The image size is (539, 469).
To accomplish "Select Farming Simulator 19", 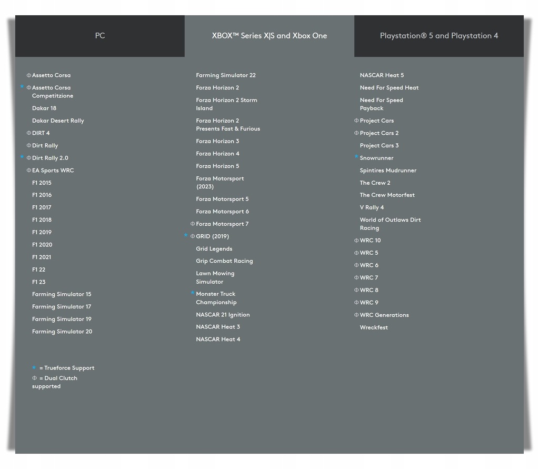I will [62, 319].
